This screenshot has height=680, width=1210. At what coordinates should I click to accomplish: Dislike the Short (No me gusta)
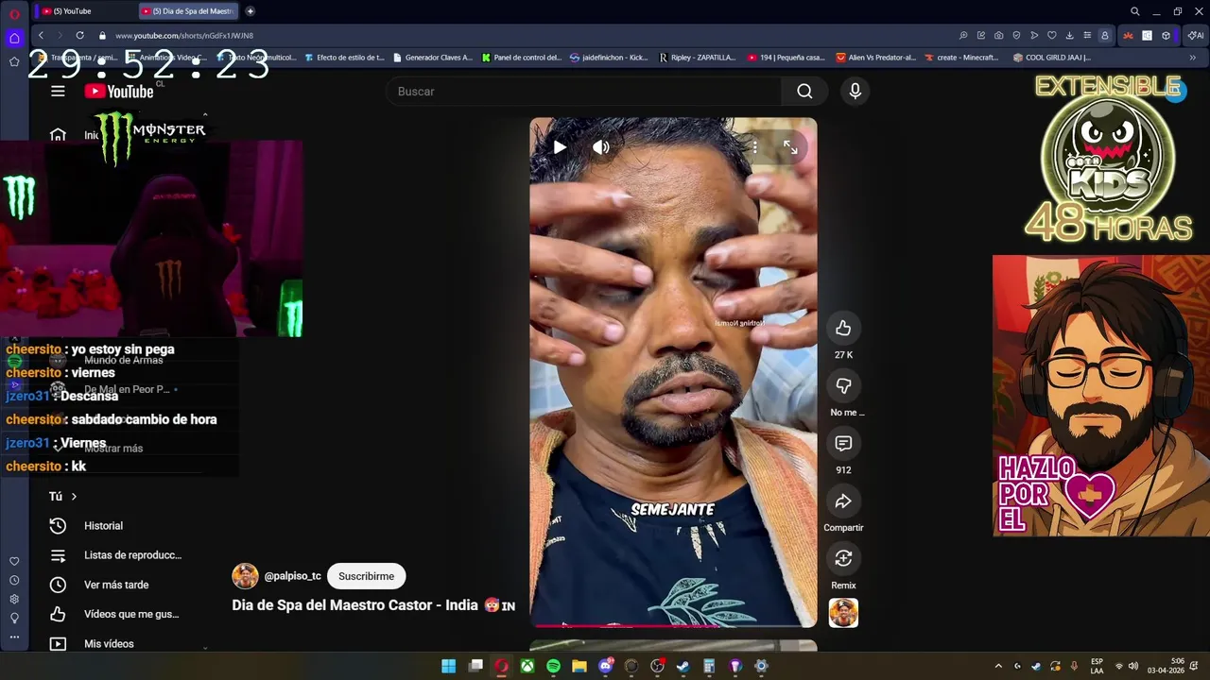(843, 385)
